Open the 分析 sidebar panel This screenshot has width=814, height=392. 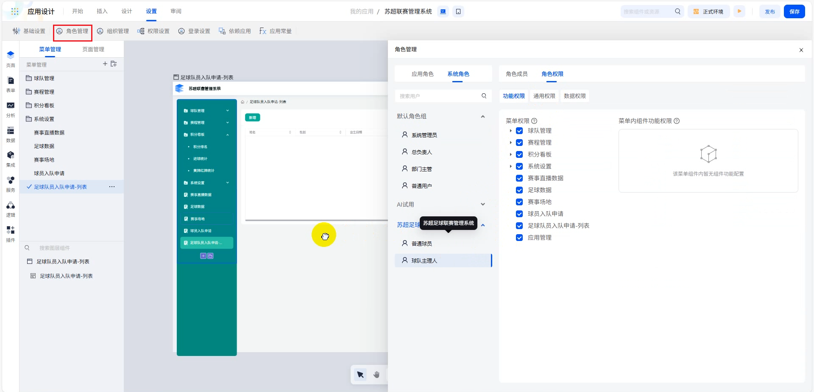coord(11,109)
